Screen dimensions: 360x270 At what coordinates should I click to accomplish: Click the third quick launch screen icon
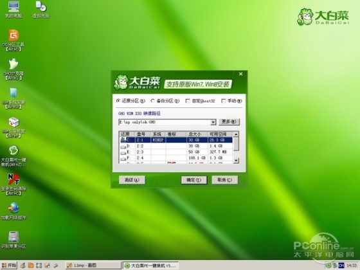coord(39,265)
